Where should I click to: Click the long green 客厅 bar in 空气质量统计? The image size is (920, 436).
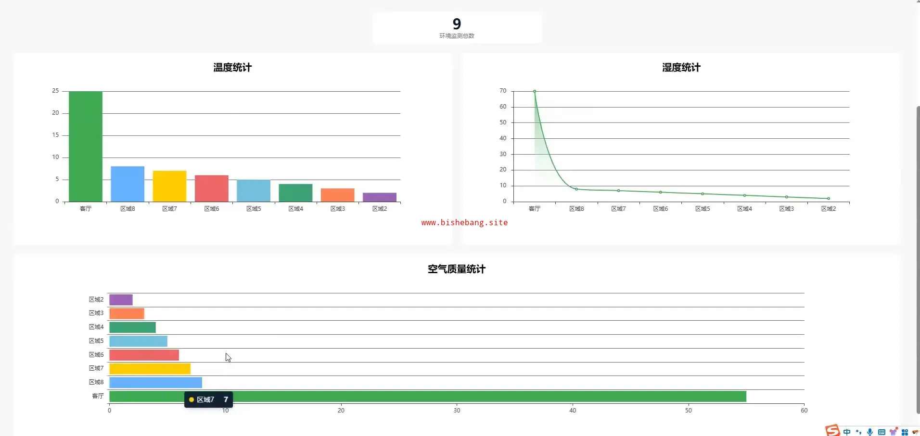click(428, 397)
